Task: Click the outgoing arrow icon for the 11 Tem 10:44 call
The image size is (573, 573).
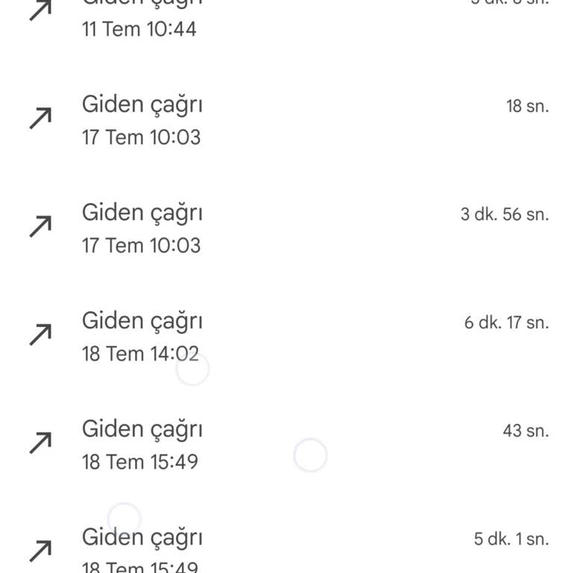Action: [x=40, y=10]
